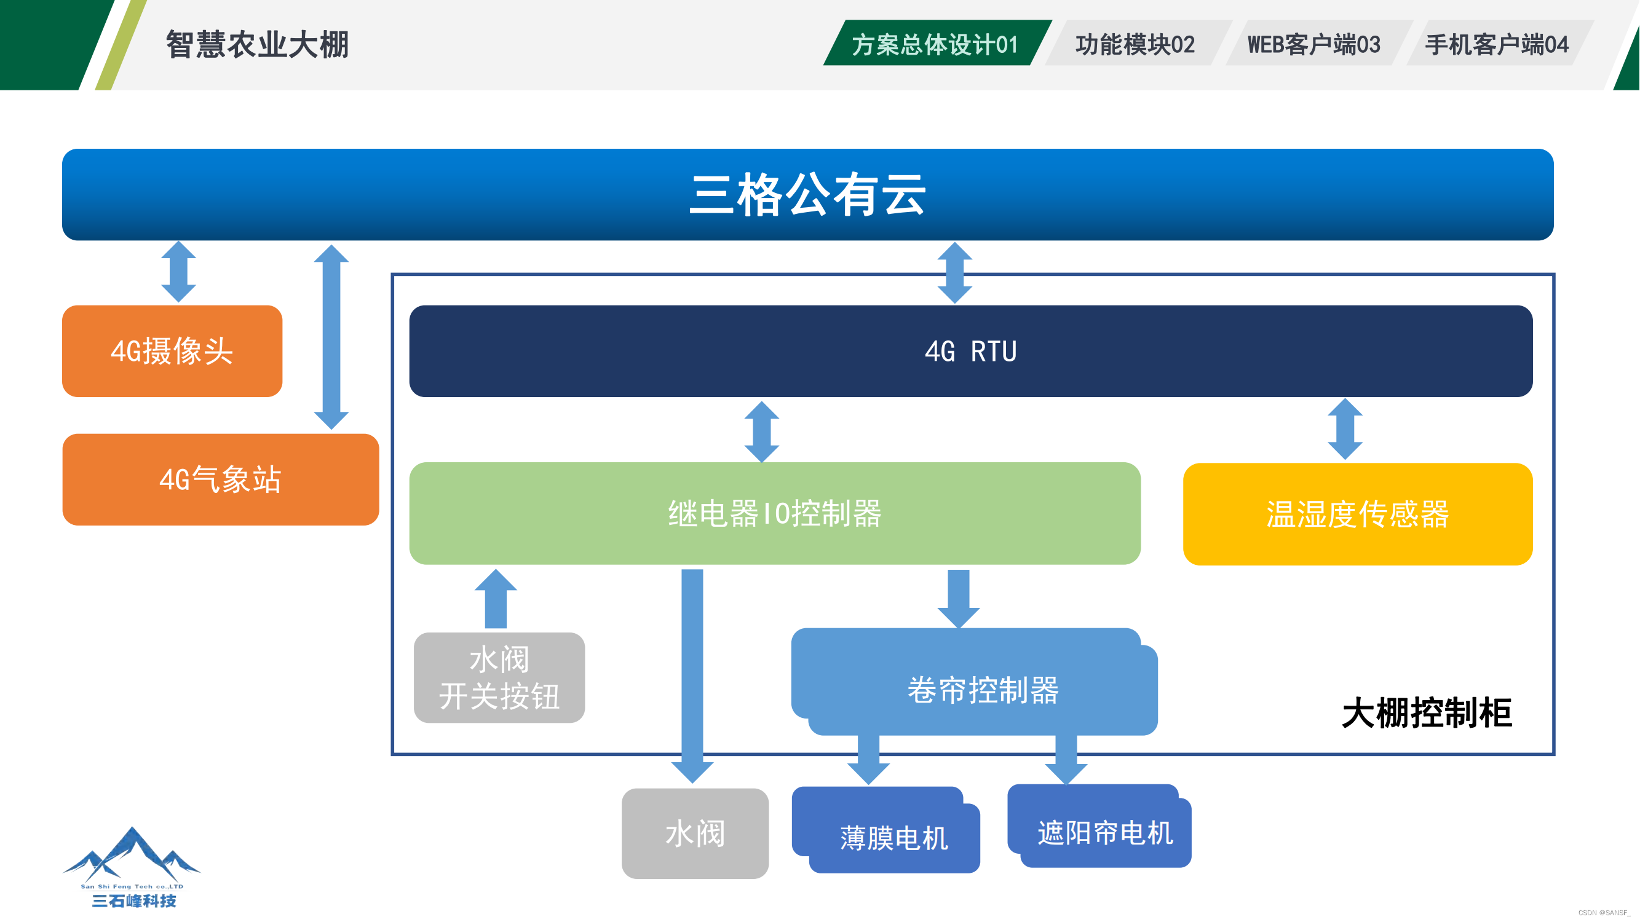Click arrow connecting cloud to 4G RTU
Viewport: 1640px width, 922px height.
click(954, 272)
